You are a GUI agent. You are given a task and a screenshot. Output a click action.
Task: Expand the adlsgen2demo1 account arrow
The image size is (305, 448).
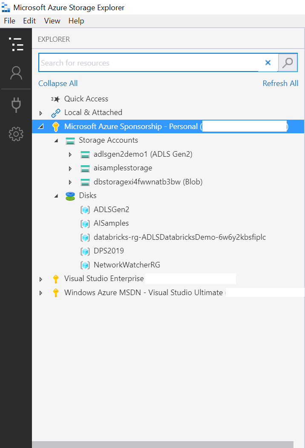70,155
